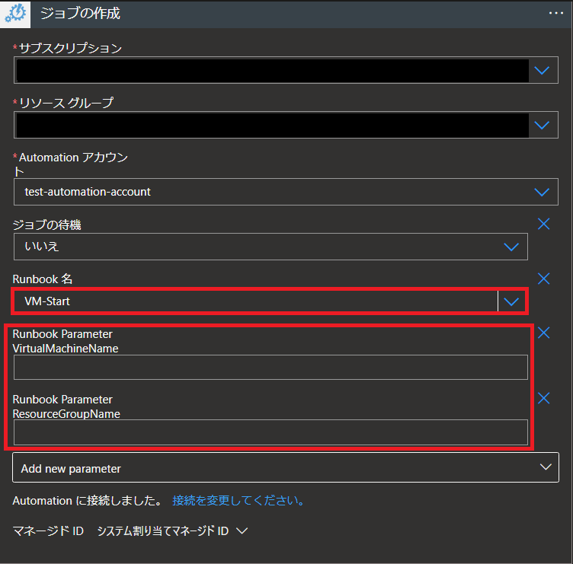Focus the VirtualMachineName input field

coord(270,367)
